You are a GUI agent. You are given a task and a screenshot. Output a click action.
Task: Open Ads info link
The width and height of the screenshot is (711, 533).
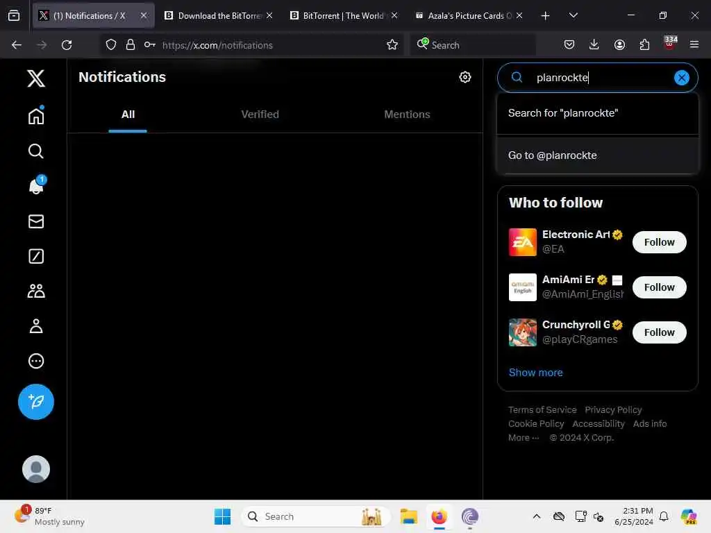[649, 424]
